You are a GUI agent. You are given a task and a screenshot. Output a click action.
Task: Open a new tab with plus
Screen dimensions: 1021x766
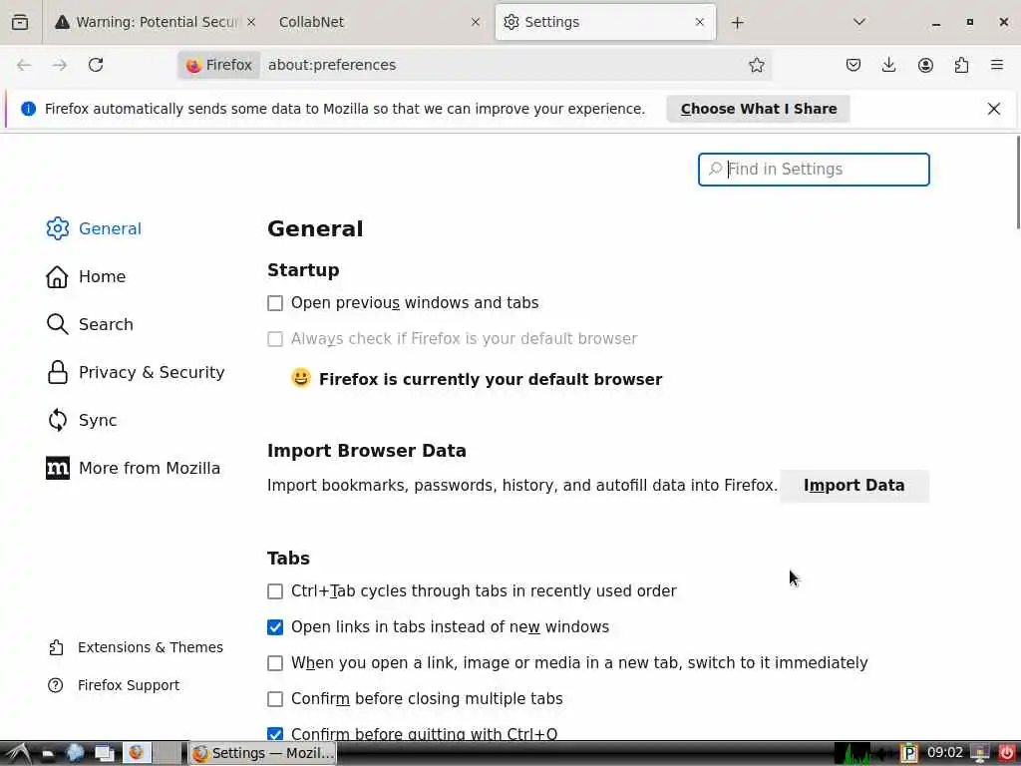coord(737,23)
